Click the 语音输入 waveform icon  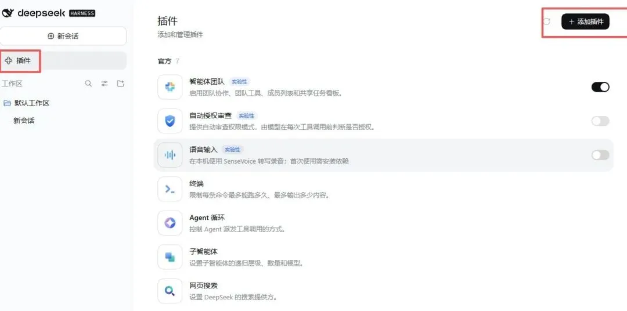170,155
